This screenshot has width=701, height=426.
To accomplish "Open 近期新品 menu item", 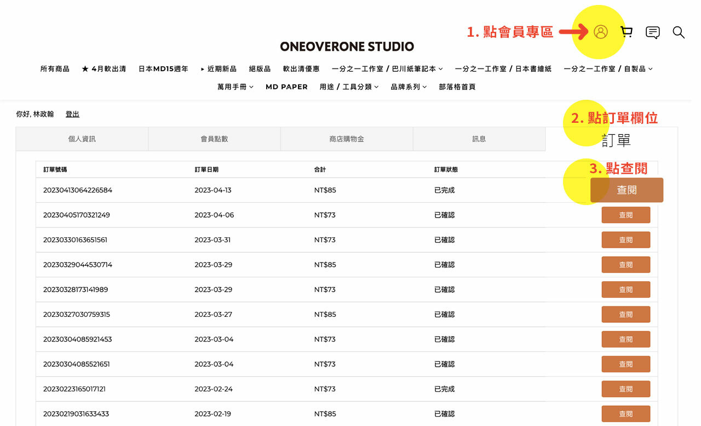I will coord(219,69).
